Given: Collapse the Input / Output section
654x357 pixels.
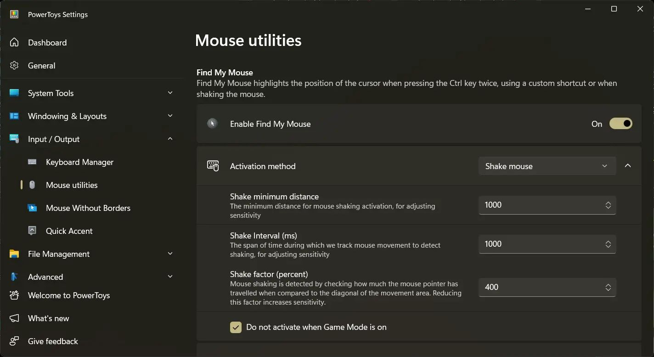Looking at the screenshot, I should click(92, 139).
